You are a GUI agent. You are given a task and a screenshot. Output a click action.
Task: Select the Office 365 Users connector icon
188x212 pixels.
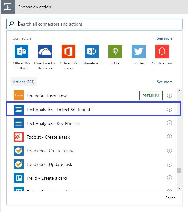(68, 51)
